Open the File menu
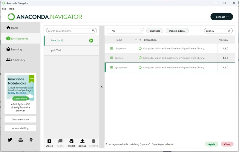Viewport: 239px width, 152px height. pos(4,9)
